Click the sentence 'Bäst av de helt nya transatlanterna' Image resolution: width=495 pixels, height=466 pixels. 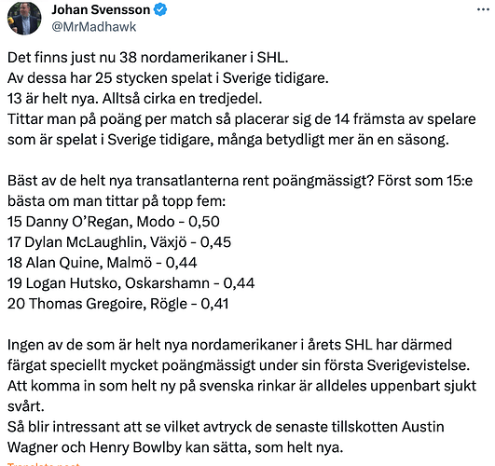(x=190, y=181)
